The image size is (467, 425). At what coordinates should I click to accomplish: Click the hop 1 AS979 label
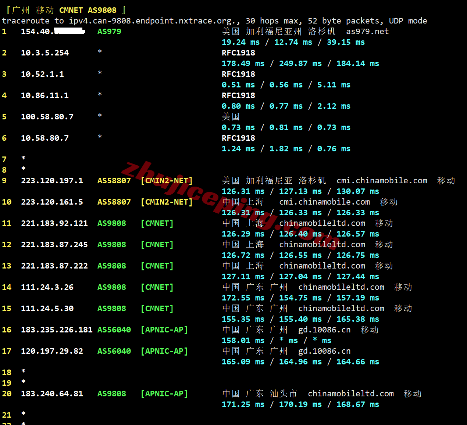pos(109,32)
